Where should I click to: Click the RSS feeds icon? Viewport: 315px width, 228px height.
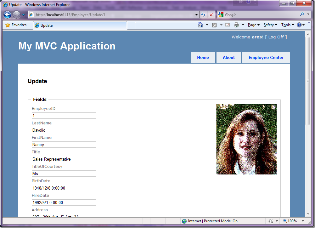[214, 25]
